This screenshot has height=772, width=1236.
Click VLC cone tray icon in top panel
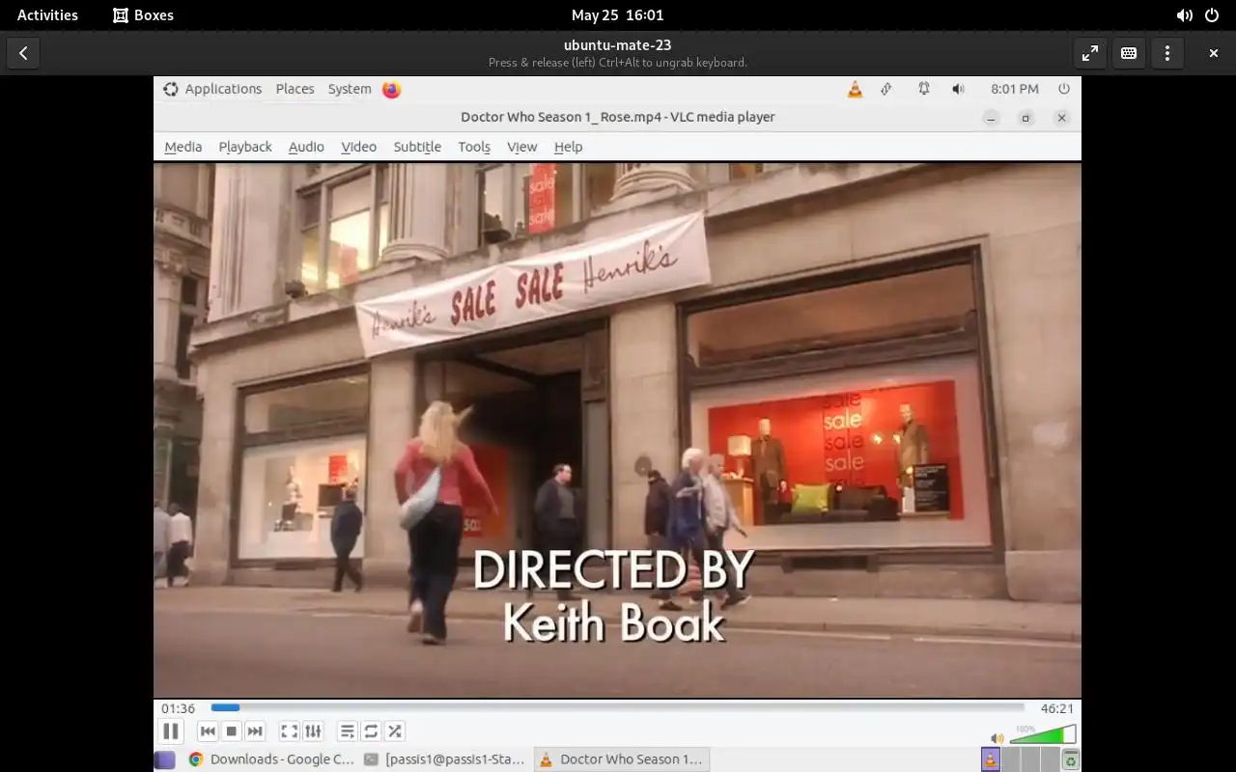pyautogui.click(x=855, y=89)
